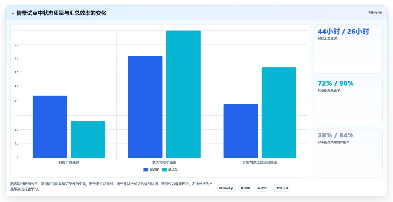Click the y-axis tick labeled 50

click(17, 87)
